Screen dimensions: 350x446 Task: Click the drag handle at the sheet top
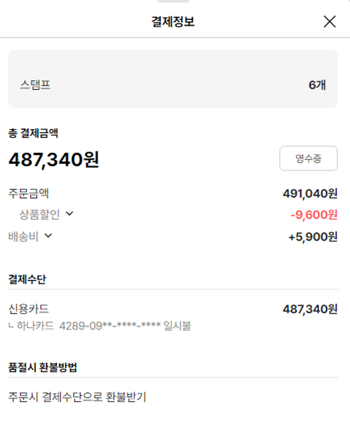click(173, 1)
